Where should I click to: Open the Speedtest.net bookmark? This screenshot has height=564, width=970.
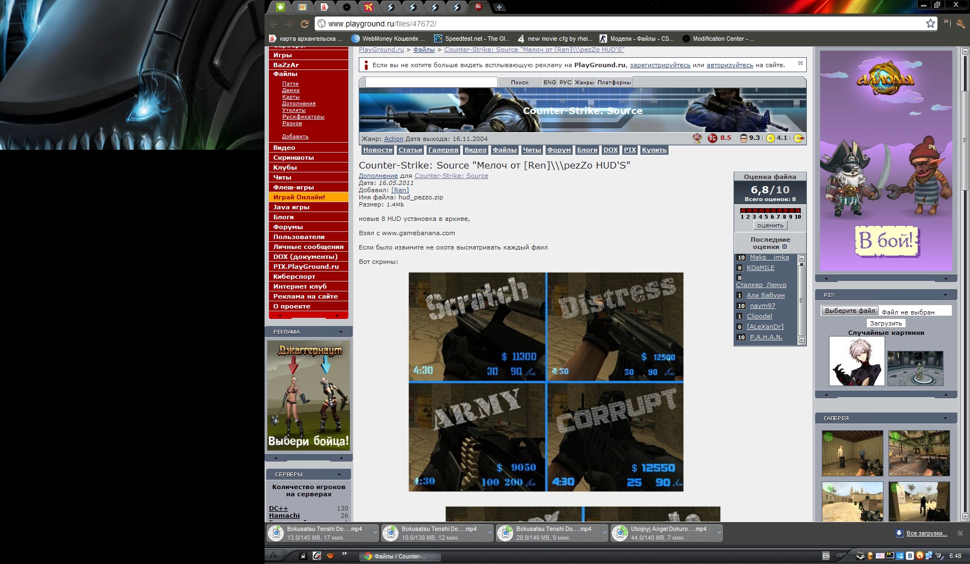pos(472,39)
